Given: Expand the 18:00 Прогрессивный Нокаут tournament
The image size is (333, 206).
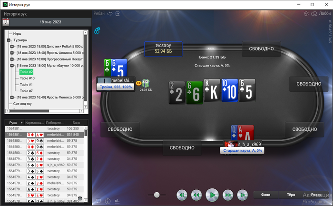Looking at the screenshot, I should tap(12, 59).
